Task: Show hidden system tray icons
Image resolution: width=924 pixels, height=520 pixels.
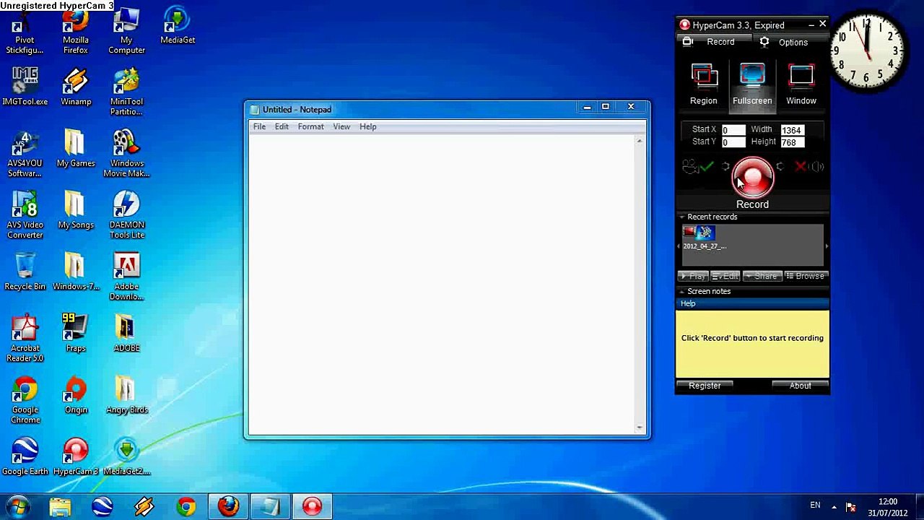Action: point(834,506)
